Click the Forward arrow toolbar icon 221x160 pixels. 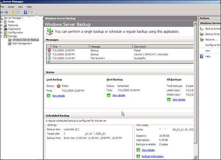7,12
